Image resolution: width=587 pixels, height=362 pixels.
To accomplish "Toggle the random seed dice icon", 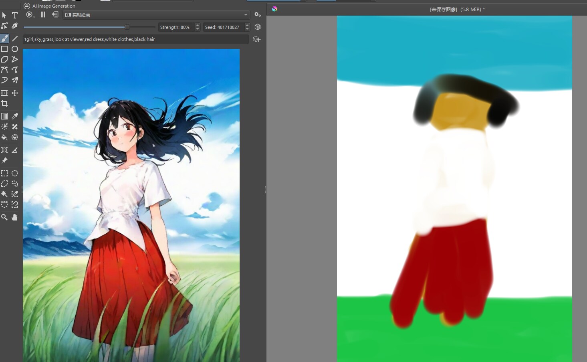I will point(258,27).
